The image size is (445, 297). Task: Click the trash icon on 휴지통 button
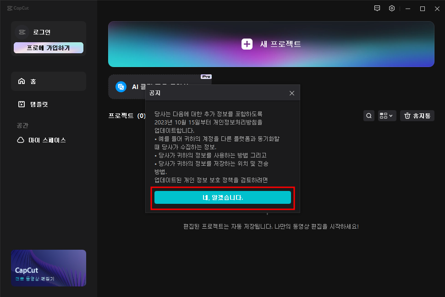click(x=407, y=116)
